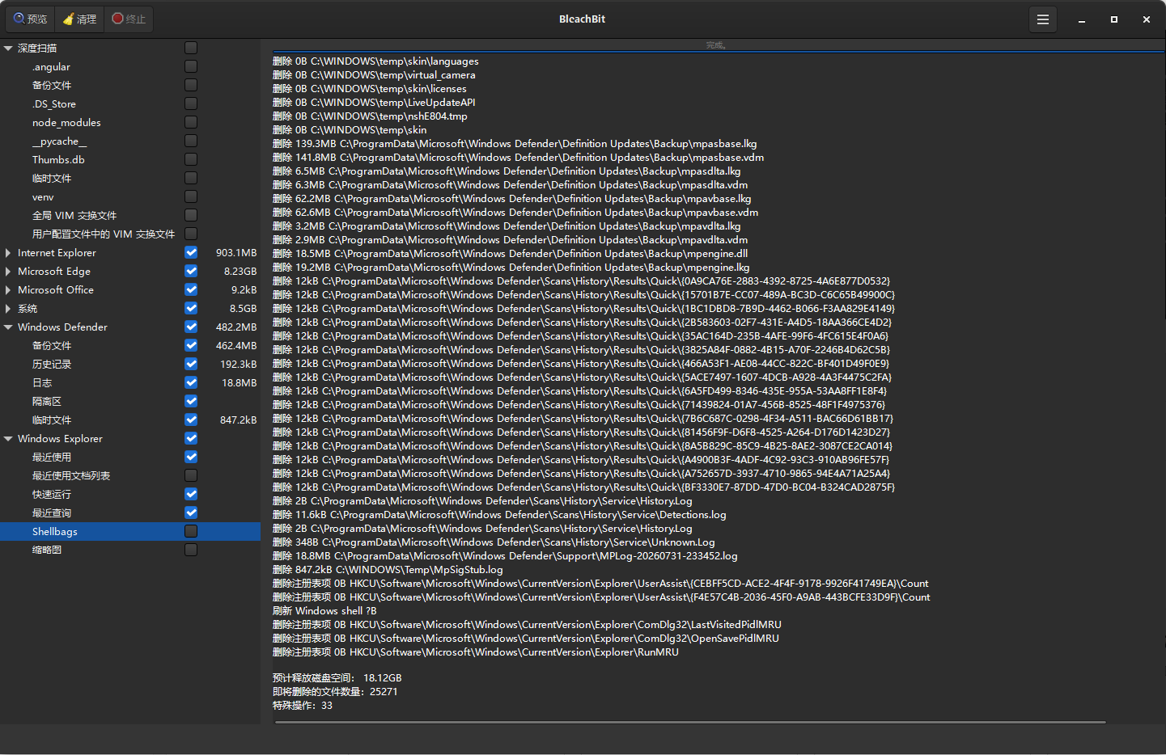This screenshot has width=1166, height=755.
Task: Click the 192.3kB size value
Action: [x=239, y=365]
